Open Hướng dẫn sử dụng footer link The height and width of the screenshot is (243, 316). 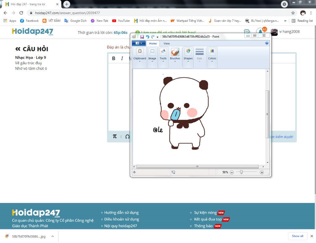tap(121, 212)
